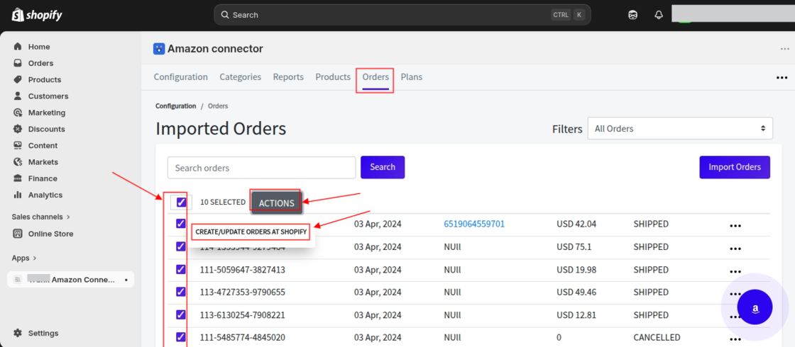
Task: Click the Content icon in sidebar
Action: pyautogui.click(x=18, y=145)
